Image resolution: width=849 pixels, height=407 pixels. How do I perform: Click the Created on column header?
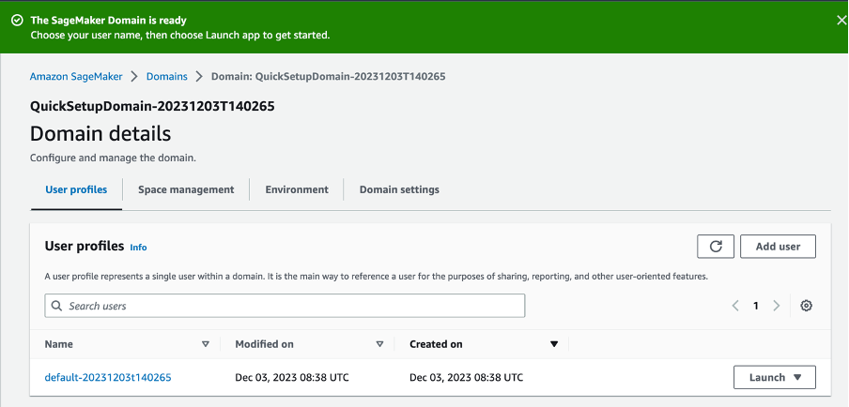click(x=436, y=344)
